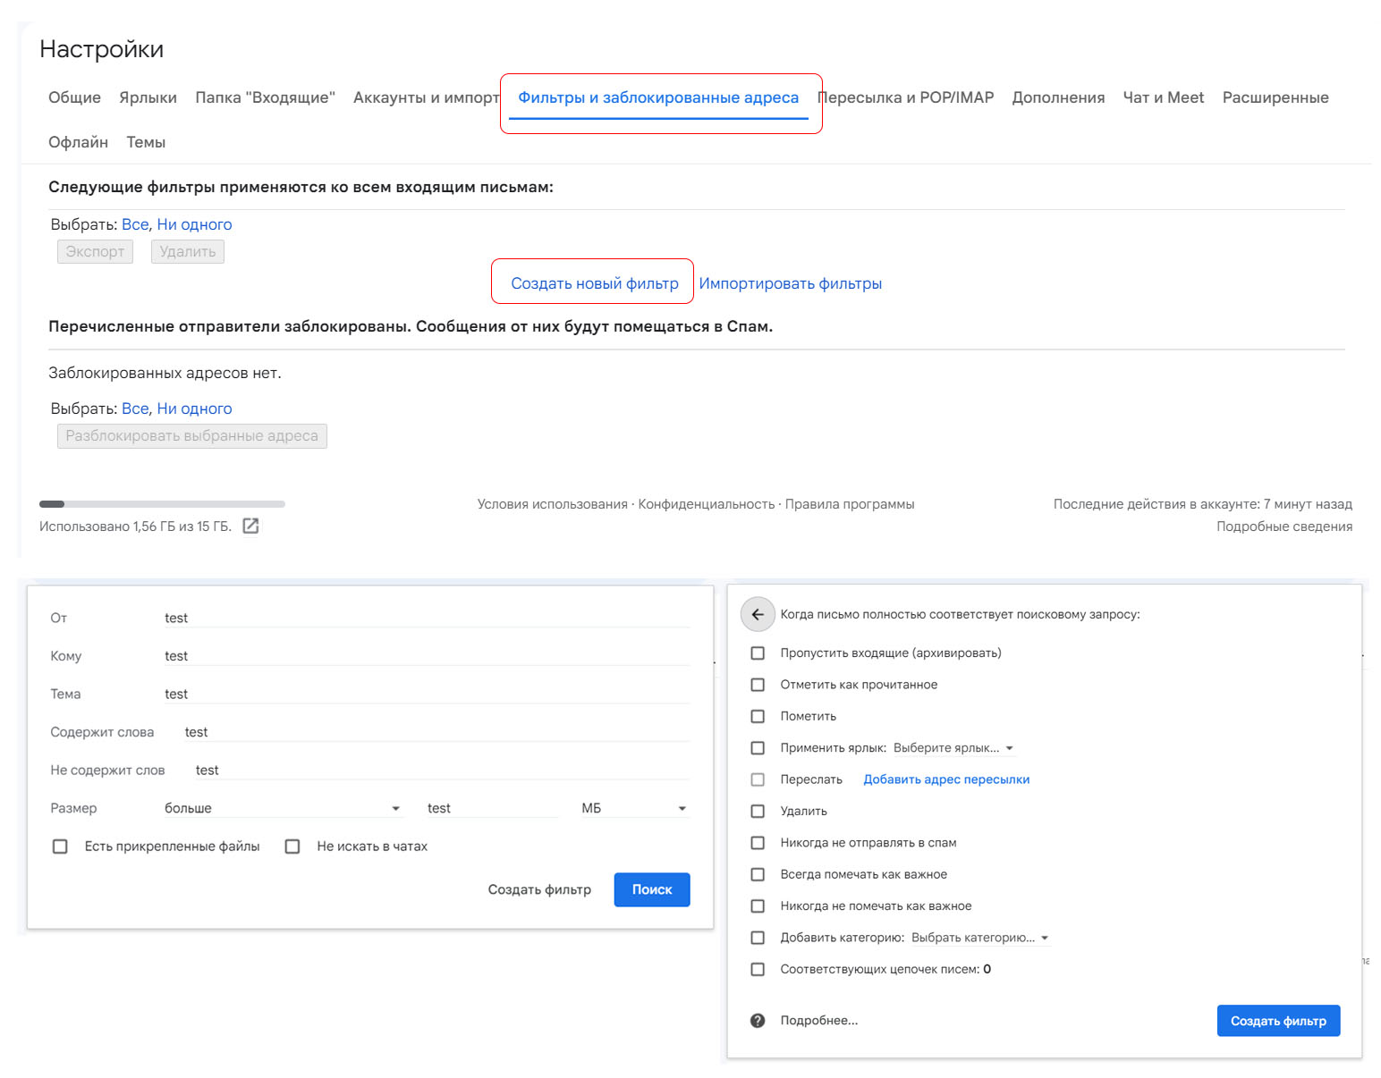Tick the disabled 'Переслать' checkbox
Image resolution: width=1381 pixels, height=1078 pixels.
click(758, 779)
